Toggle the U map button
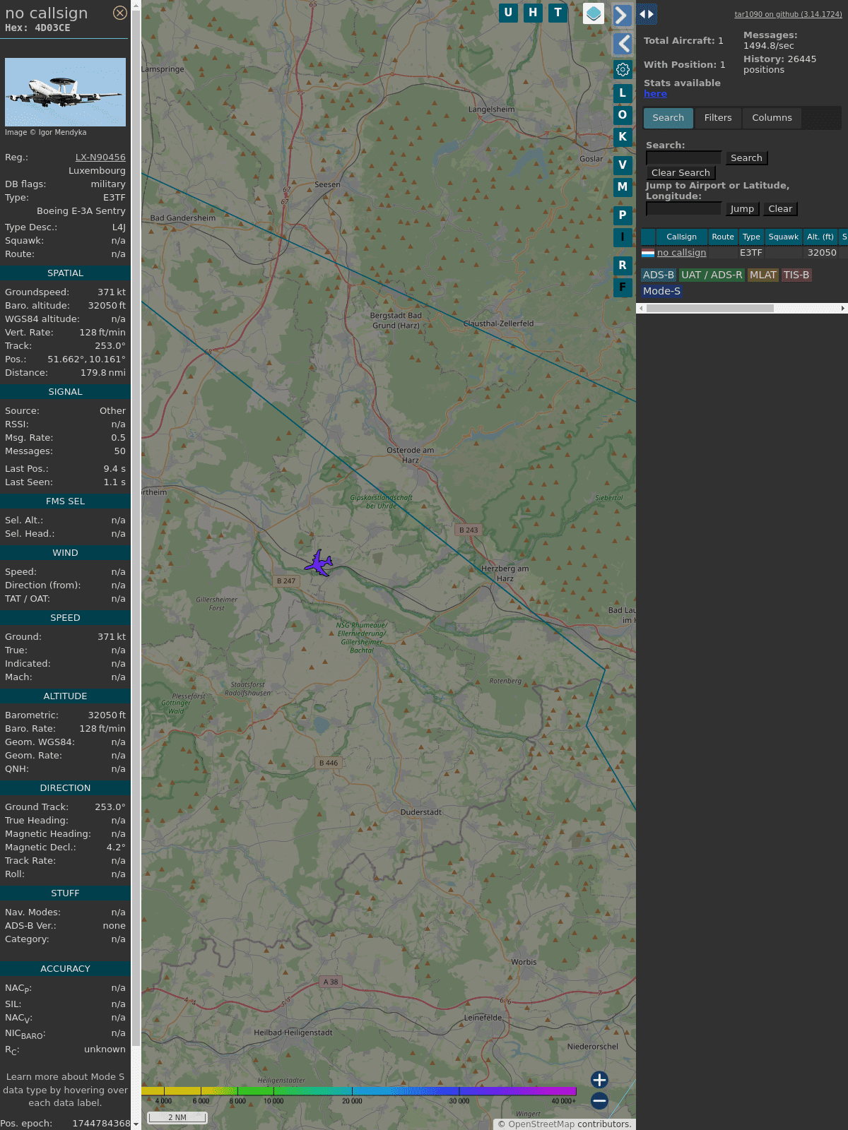 508,13
